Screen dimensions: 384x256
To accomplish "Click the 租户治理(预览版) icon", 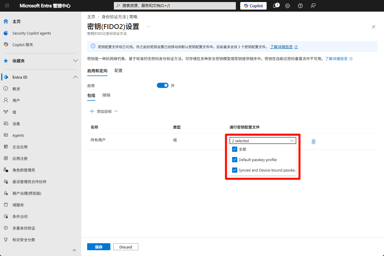I will (6, 193).
